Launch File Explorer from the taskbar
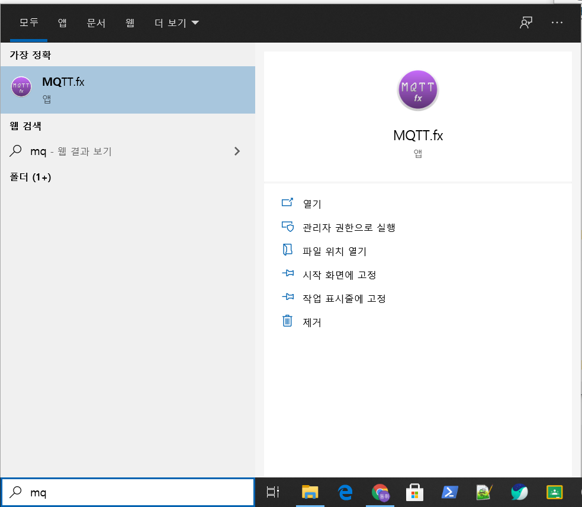 click(310, 492)
